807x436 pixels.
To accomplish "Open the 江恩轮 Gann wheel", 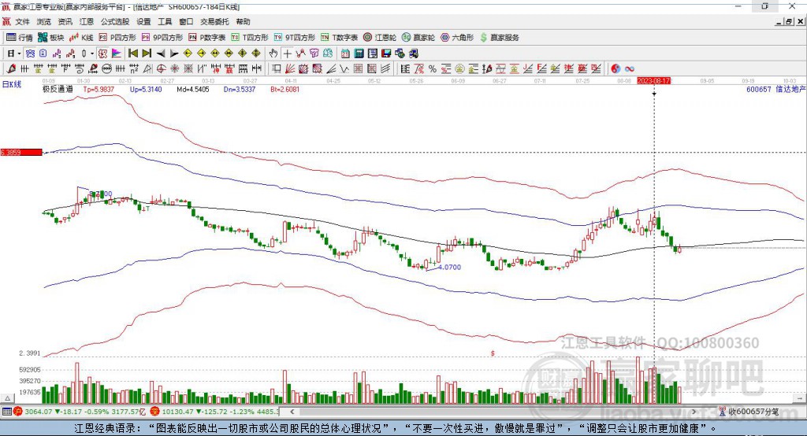I will (380, 38).
